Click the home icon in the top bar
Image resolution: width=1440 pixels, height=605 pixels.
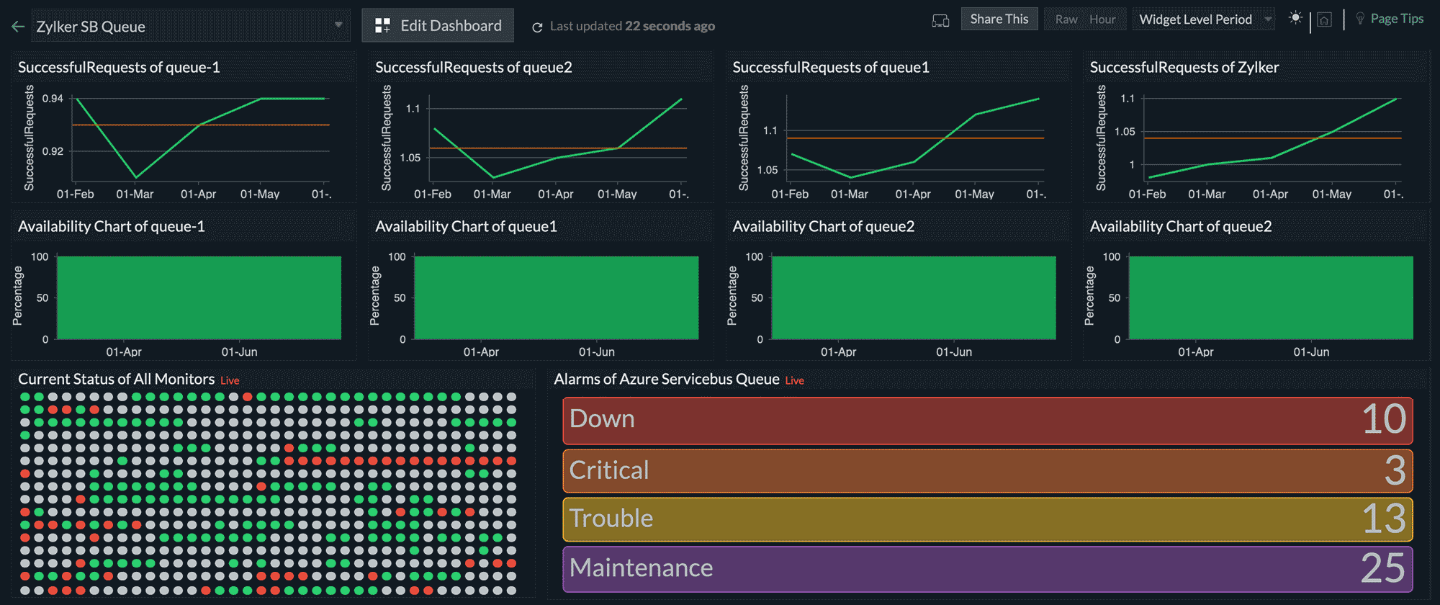coord(1324,20)
